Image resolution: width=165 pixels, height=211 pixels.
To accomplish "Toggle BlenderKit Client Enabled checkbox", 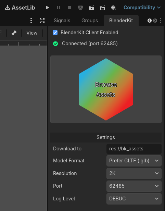I will [55, 33].
